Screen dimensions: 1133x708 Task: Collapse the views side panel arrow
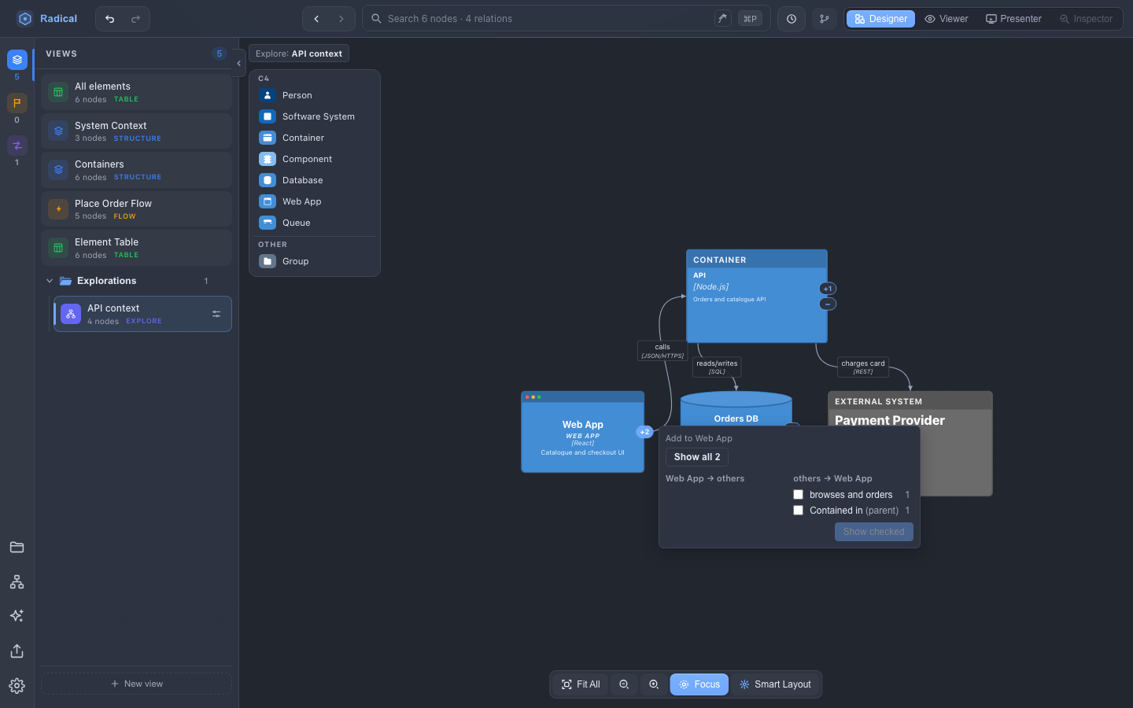pos(238,63)
